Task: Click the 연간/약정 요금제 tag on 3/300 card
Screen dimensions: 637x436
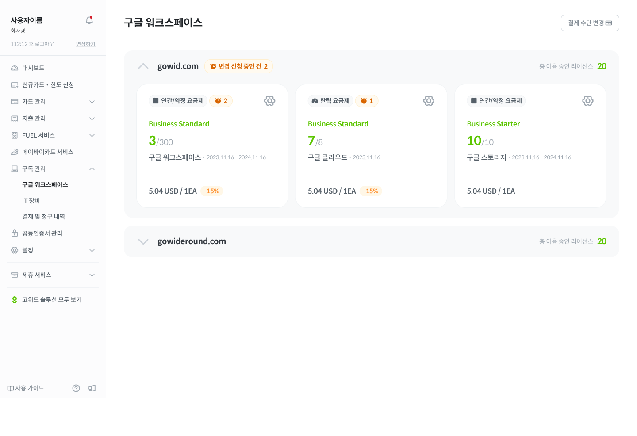Action: [x=178, y=101]
